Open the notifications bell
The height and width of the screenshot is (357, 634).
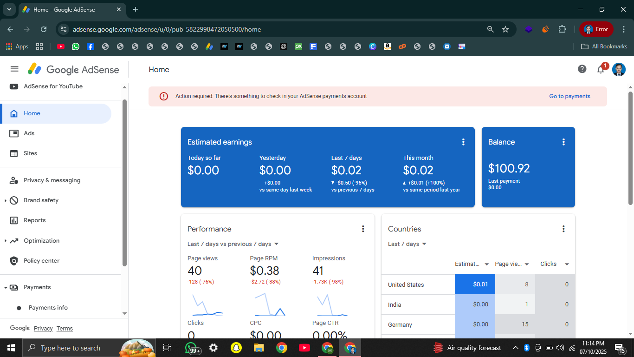pyautogui.click(x=601, y=70)
